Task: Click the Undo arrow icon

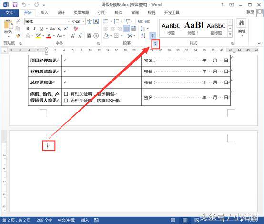Action: (x=24, y=5)
